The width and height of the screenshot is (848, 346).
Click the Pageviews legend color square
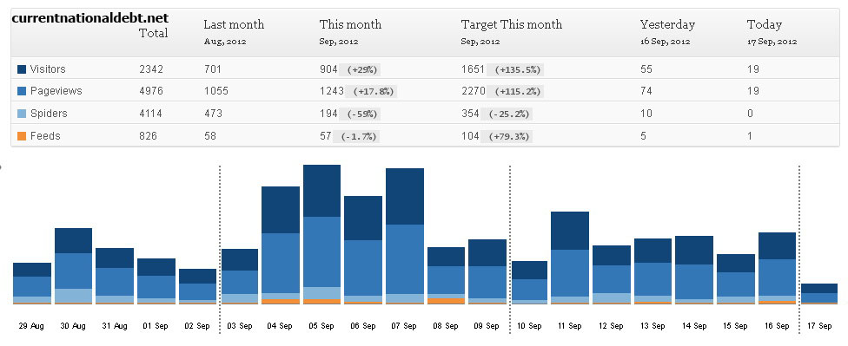22,91
